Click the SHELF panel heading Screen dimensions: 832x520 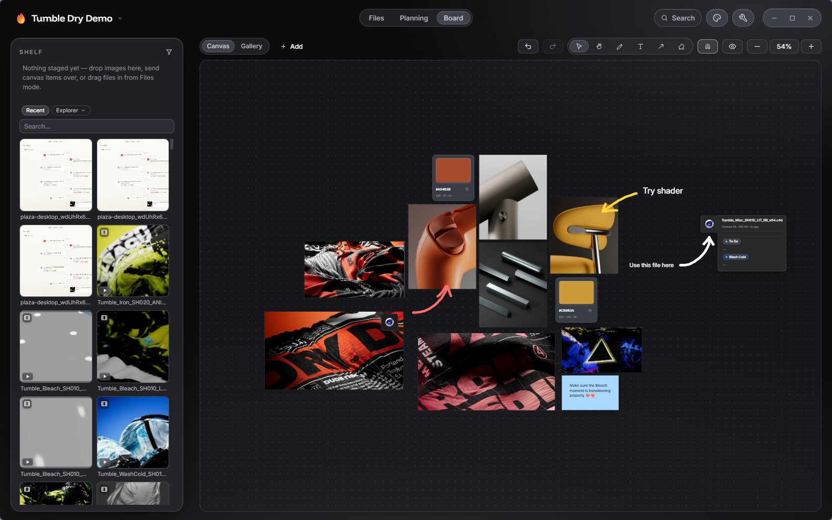[x=31, y=52]
